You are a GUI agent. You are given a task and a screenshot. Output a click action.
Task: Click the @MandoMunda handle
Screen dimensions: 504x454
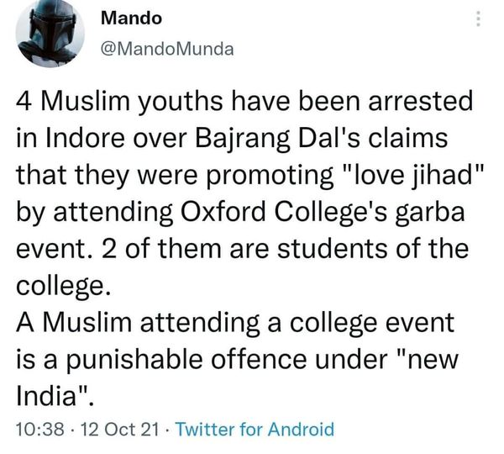click(165, 50)
